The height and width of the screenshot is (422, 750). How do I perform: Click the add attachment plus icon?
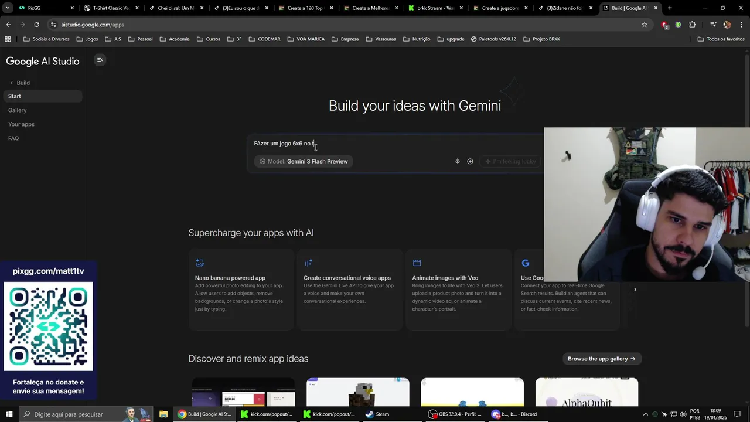[x=470, y=161]
